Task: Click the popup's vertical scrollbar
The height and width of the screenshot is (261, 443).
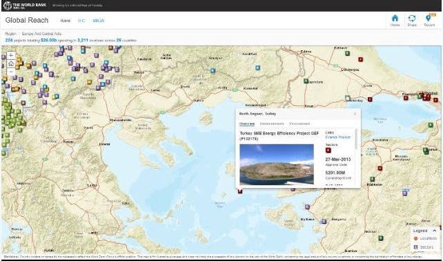Action: pyautogui.click(x=356, y=139)
